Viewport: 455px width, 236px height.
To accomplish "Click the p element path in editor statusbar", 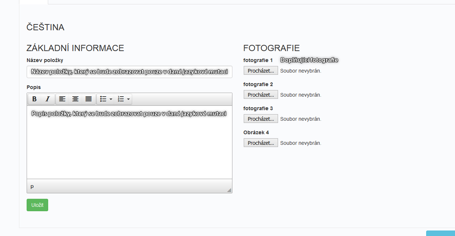I will pyautogui.click(x=32, y=186).
